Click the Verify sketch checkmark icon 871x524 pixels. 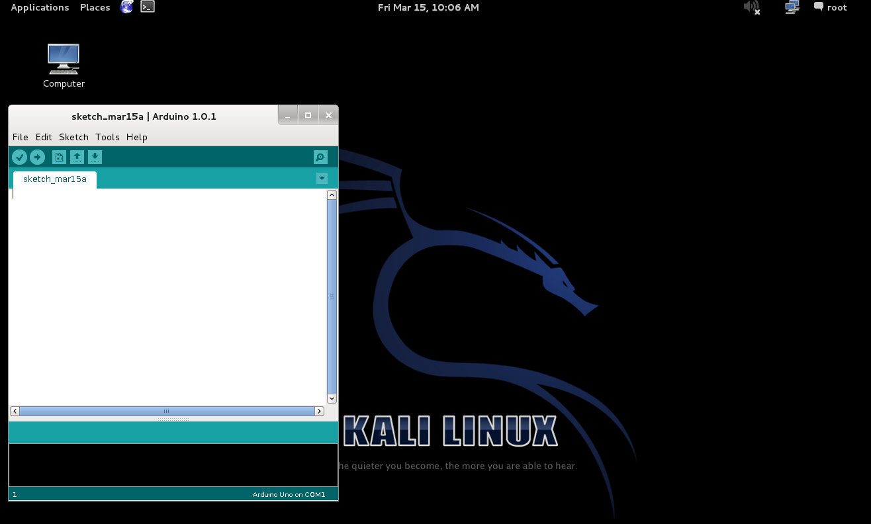pos(19,157)
